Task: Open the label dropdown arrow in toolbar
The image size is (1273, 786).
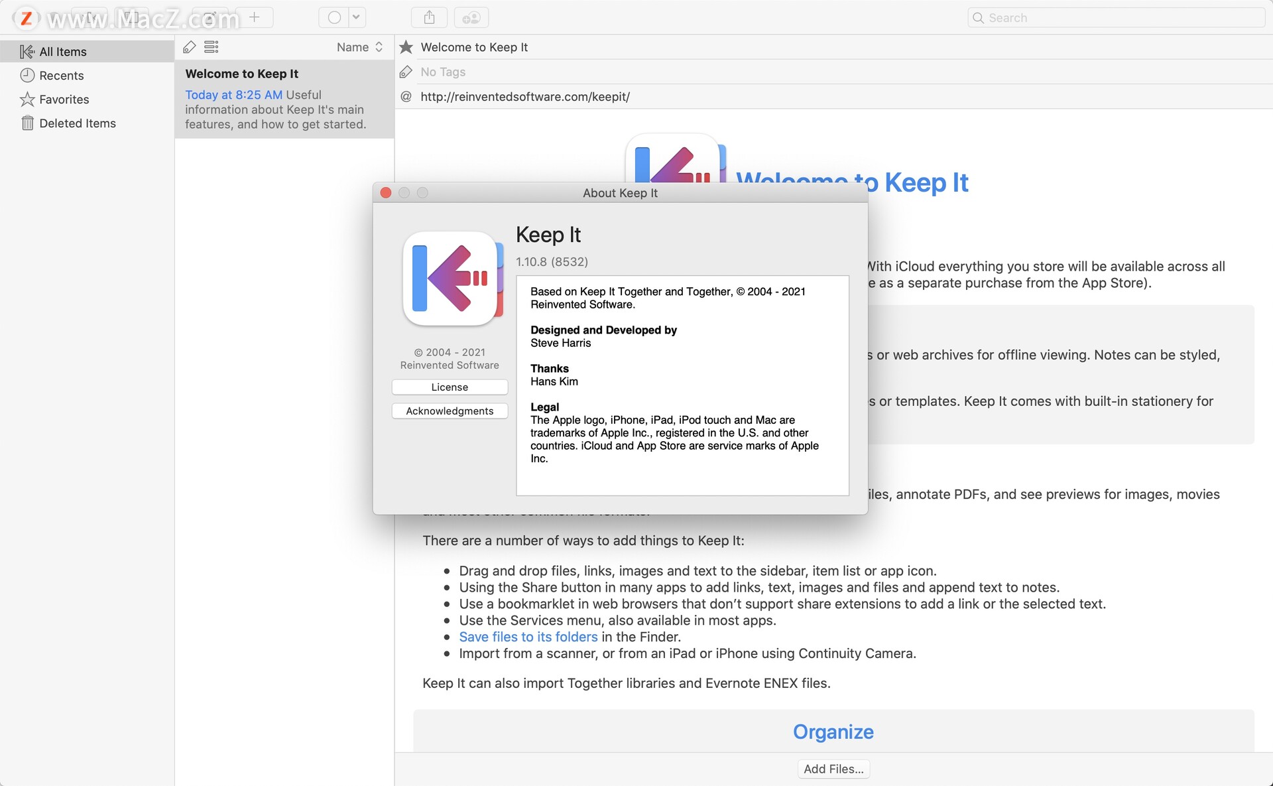Action: (x=357, y=17)
